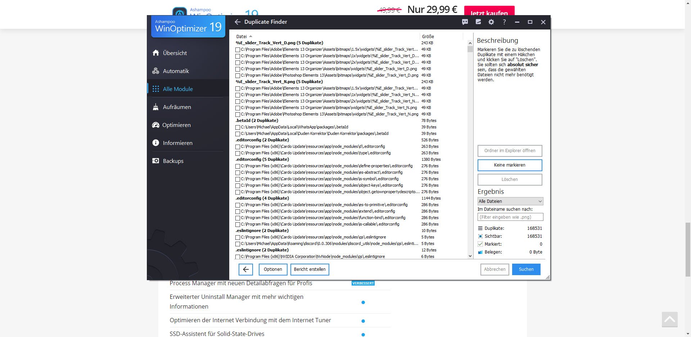This screenshot has height=337, width=691.
Task: Click the Sichtbar count 168531
Action: click(534, 236)
